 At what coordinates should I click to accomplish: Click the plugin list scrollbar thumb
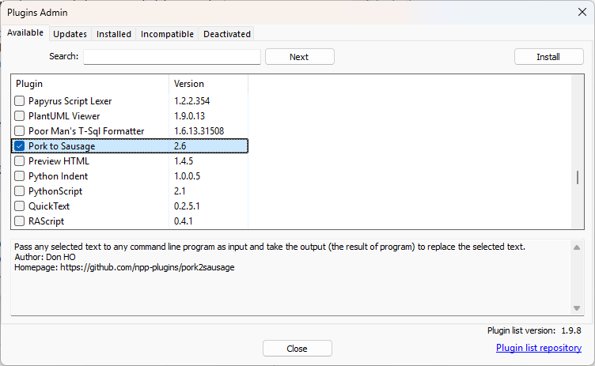(578, 178)
